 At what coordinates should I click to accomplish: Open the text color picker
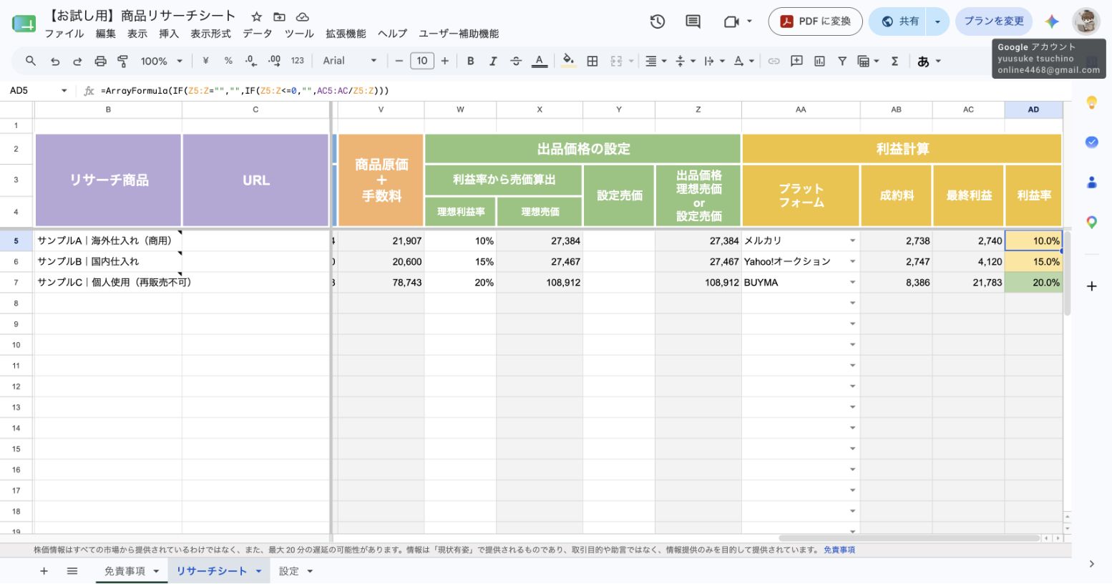point(540,61)
